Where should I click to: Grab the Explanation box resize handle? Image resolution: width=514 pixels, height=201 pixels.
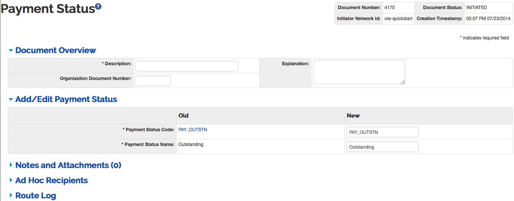(x=403, y=82)
